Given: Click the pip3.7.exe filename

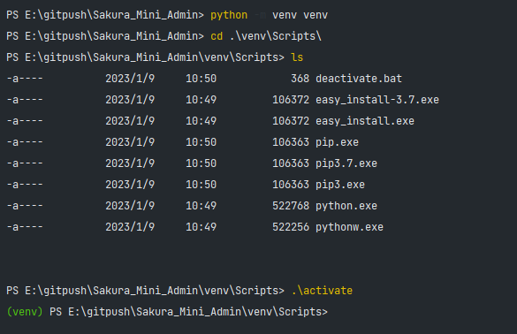Looking at the screenshot, I should point(346,163).
